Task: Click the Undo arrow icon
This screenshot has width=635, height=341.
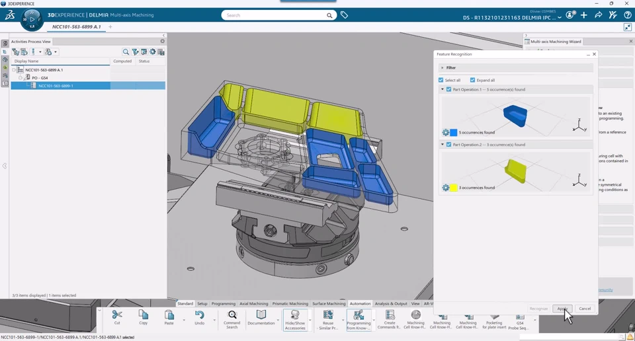Action: coord(199,315)
